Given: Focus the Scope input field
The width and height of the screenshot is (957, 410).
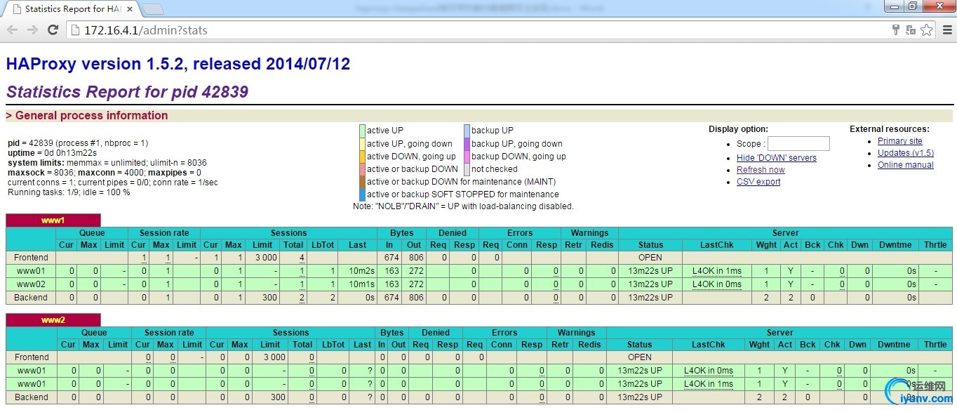Looking at the screenshot, I should (798, 143).
